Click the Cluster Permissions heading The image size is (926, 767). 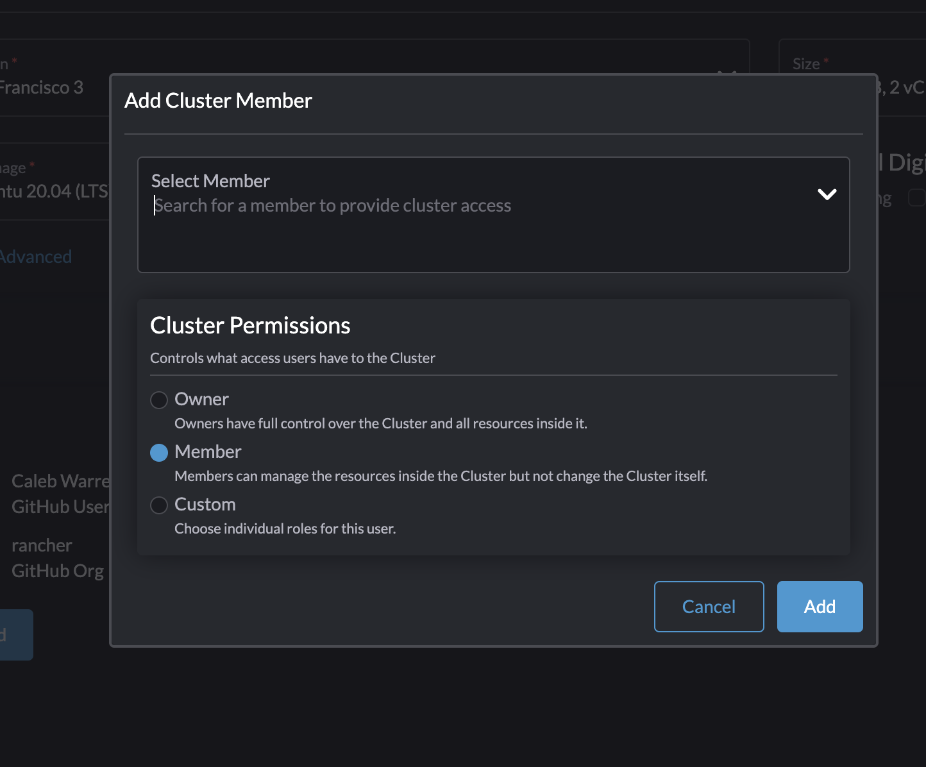(x=250, y=325)
